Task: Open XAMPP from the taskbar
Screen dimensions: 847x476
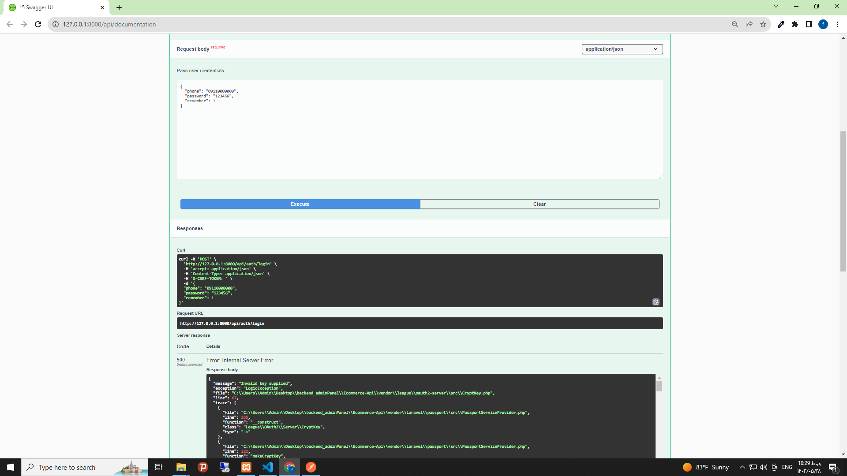Action: (246, 467)
